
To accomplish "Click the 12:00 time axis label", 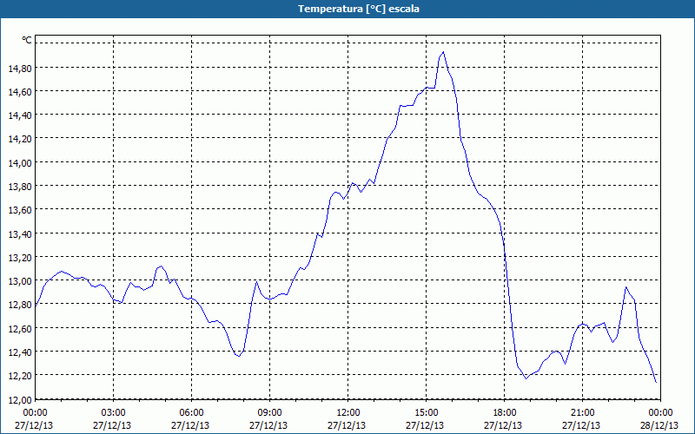I will (348, 413).
